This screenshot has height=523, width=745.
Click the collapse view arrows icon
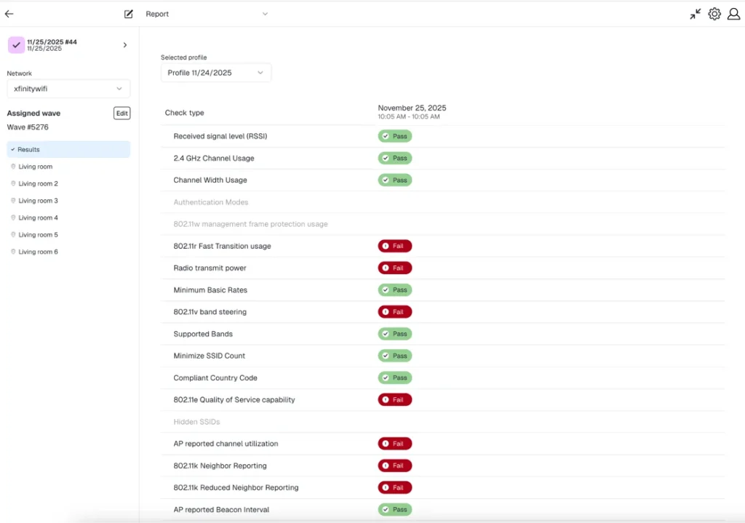(696, 14)
